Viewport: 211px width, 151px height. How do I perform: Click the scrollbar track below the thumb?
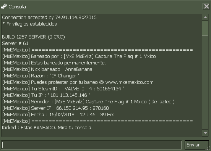[x=205, y=82]
